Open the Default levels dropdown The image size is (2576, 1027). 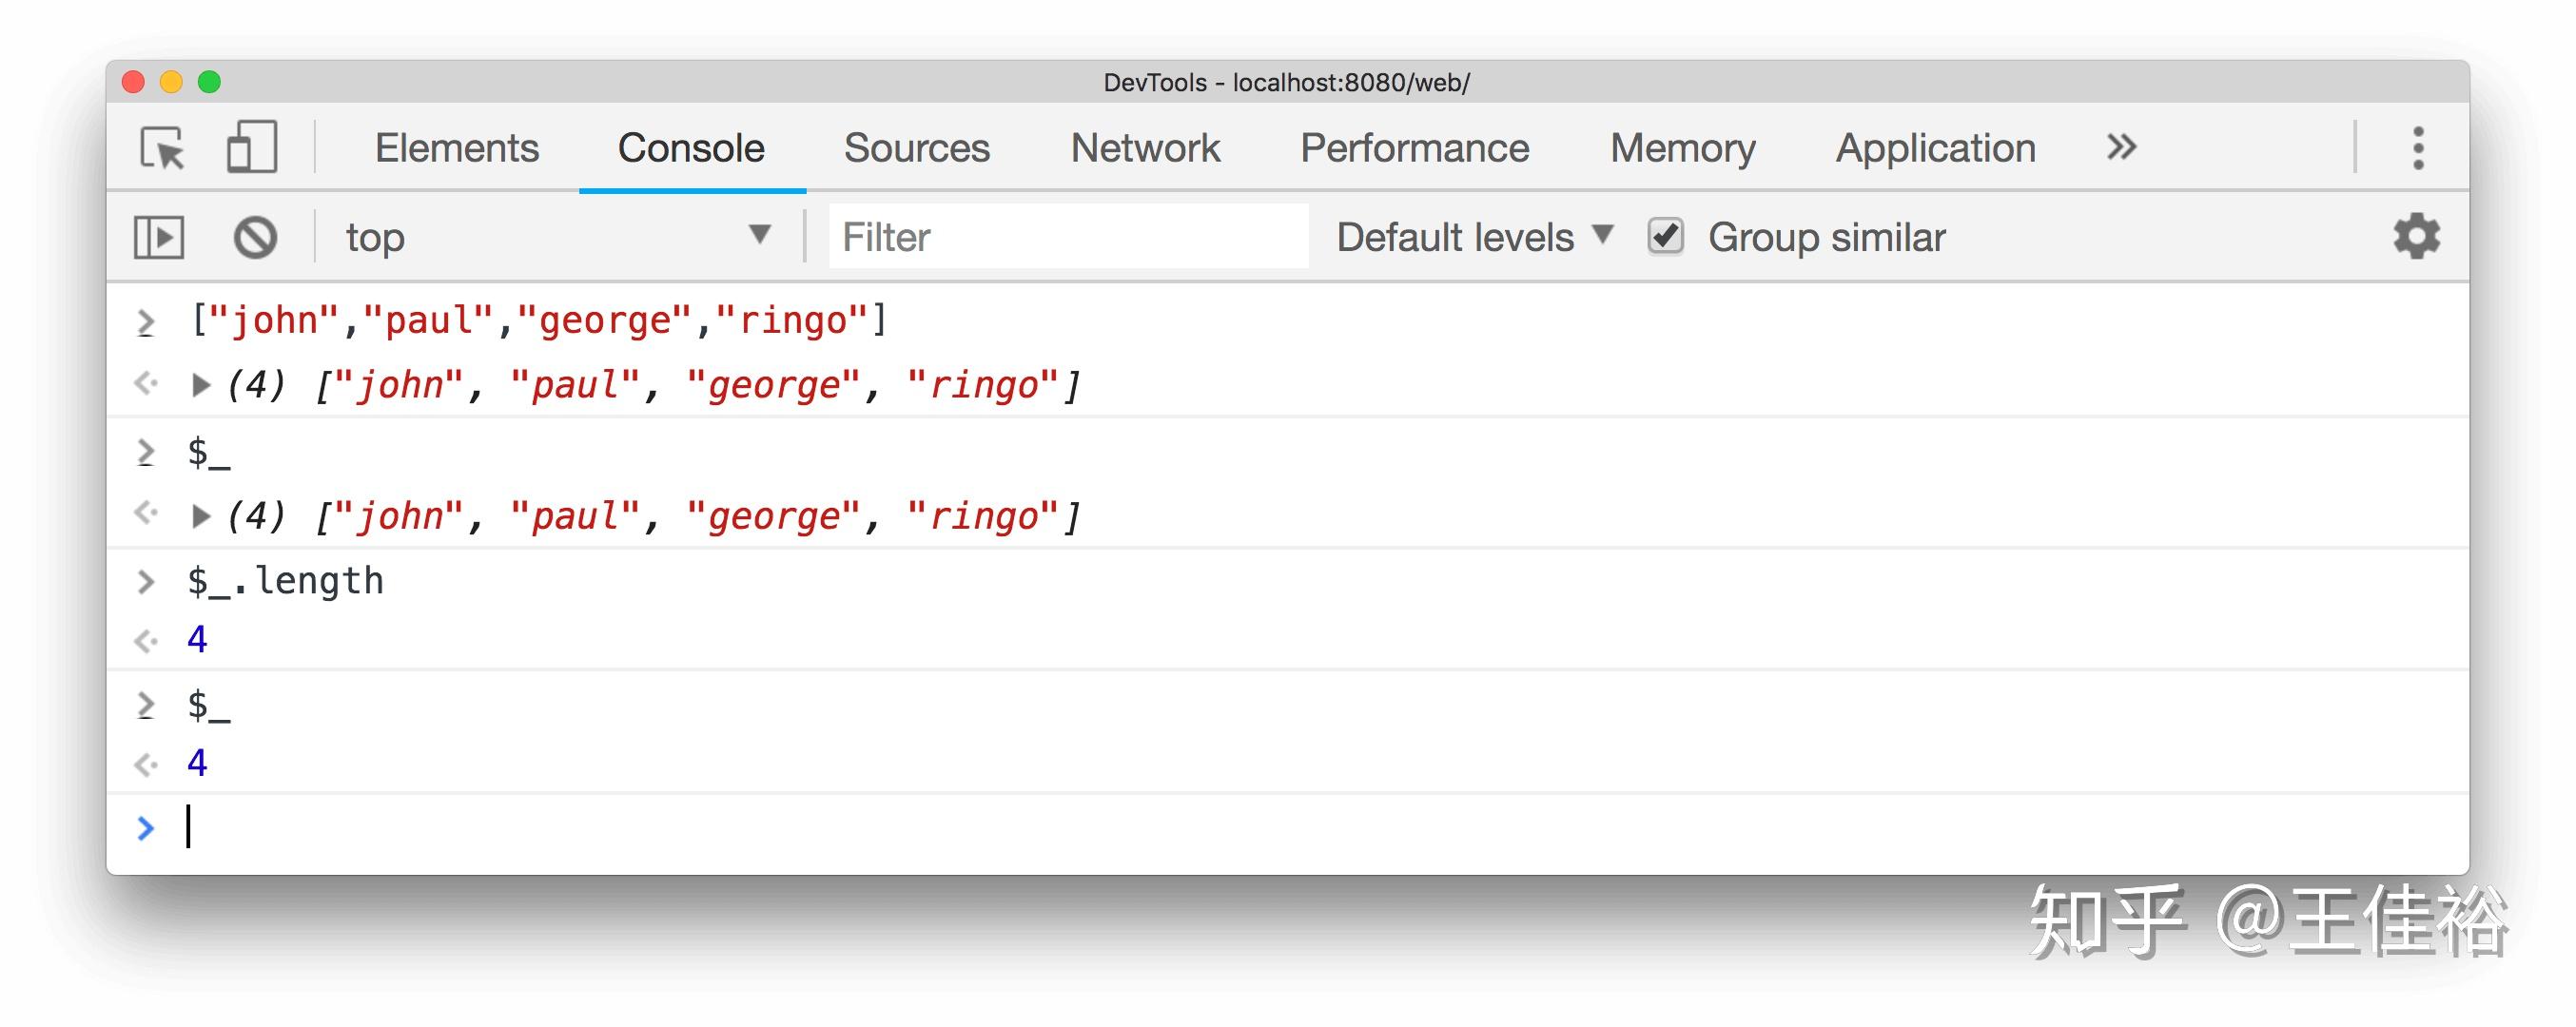[1474, 237]
